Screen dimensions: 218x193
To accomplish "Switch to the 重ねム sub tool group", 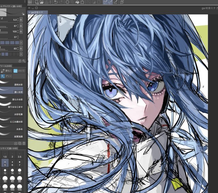I will click(6, 71).
